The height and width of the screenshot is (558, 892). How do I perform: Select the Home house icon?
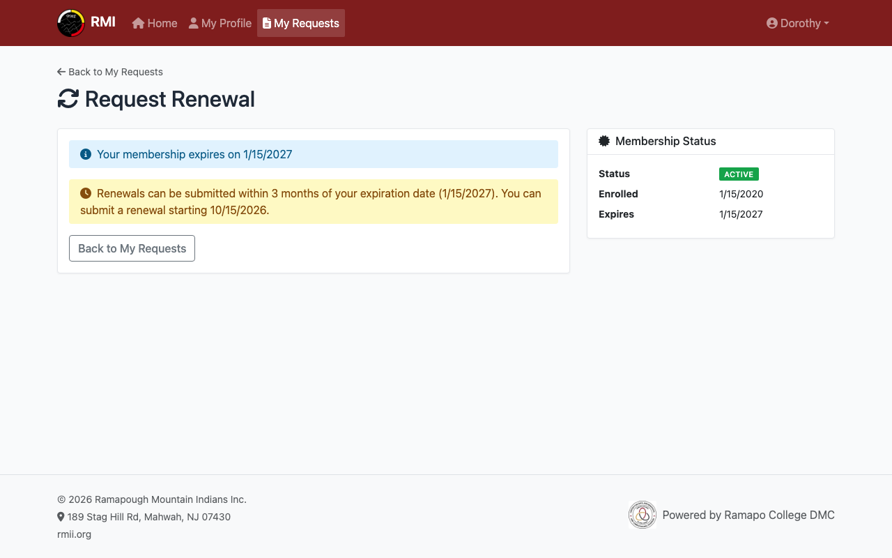[x=137, y=22]
